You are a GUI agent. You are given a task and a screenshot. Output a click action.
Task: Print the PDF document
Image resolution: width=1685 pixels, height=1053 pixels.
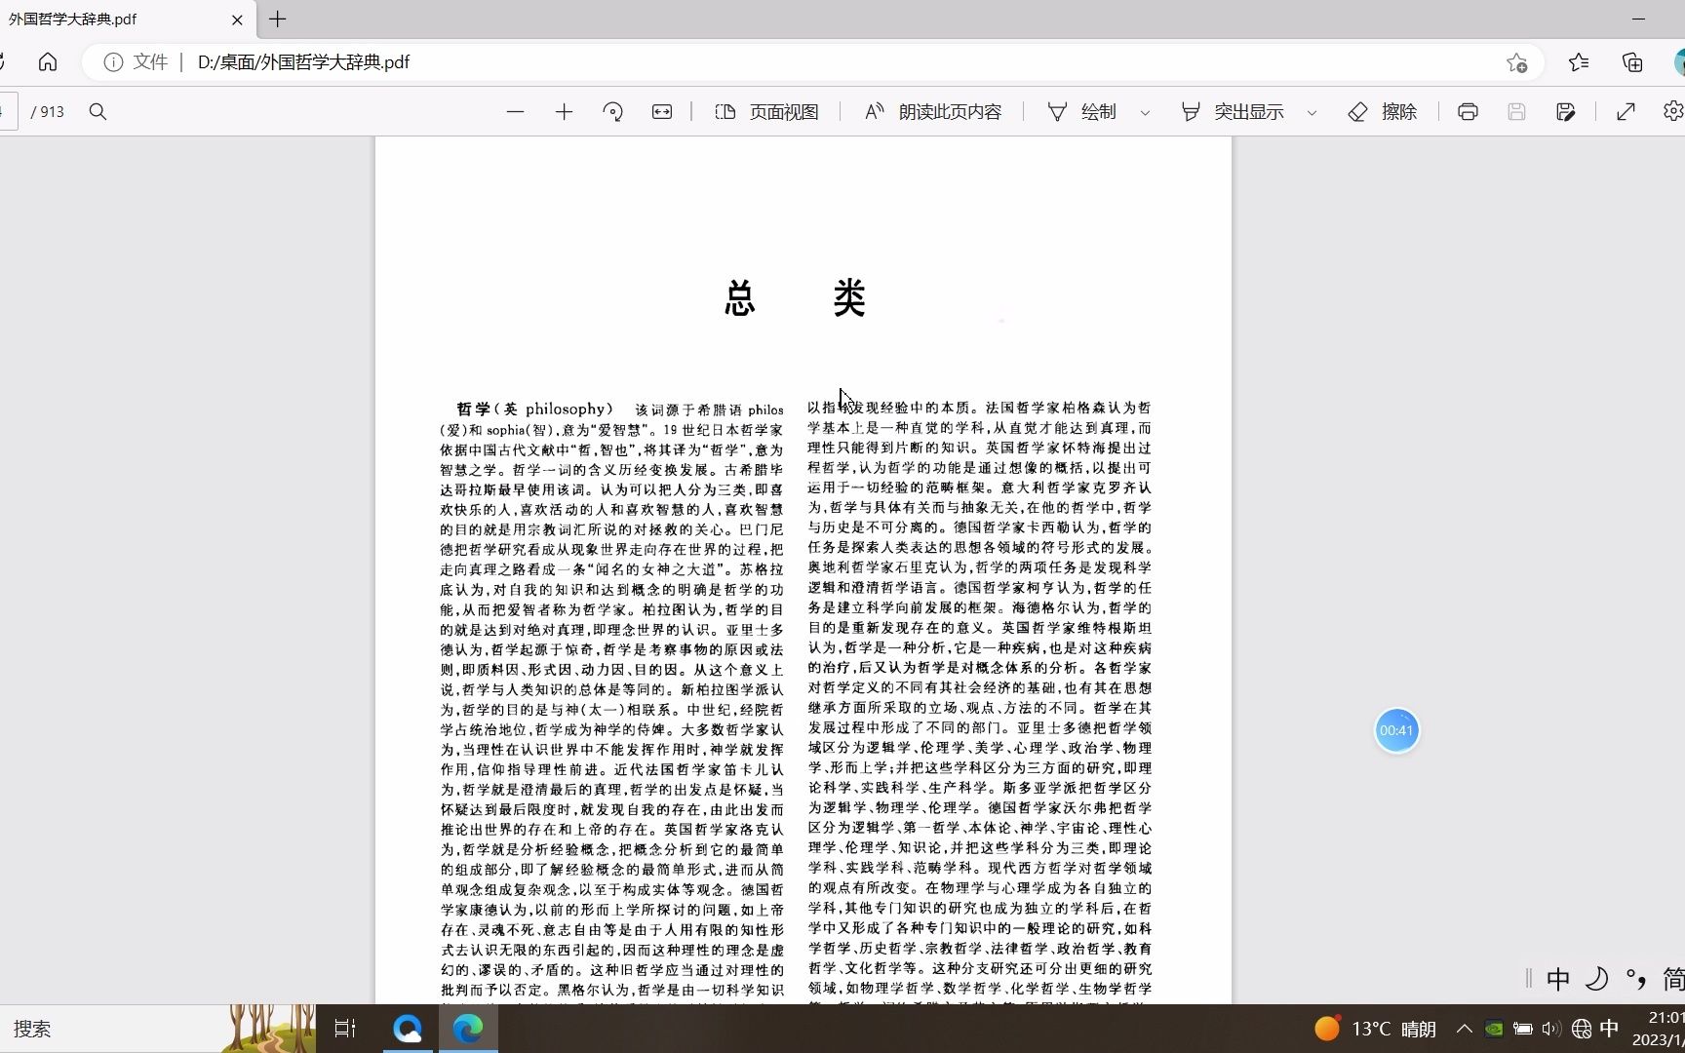tap(1468, 112)
